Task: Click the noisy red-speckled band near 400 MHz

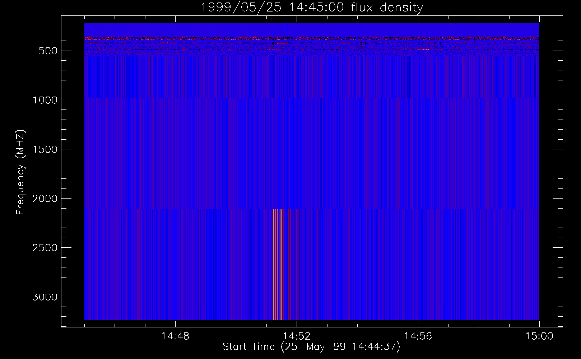Action: pos(312,46)
